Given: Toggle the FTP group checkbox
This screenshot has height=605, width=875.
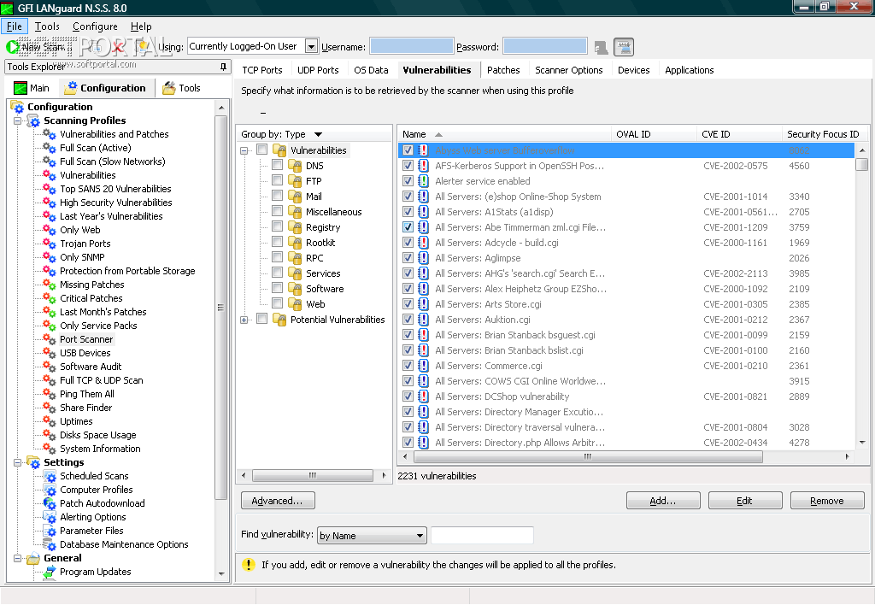Looking at the screenshot, I should [277, 179].
